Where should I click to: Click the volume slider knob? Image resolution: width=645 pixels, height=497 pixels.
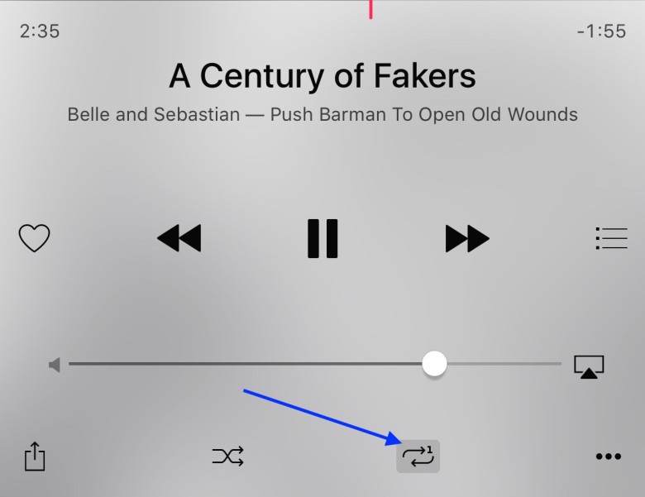point(434,364)
